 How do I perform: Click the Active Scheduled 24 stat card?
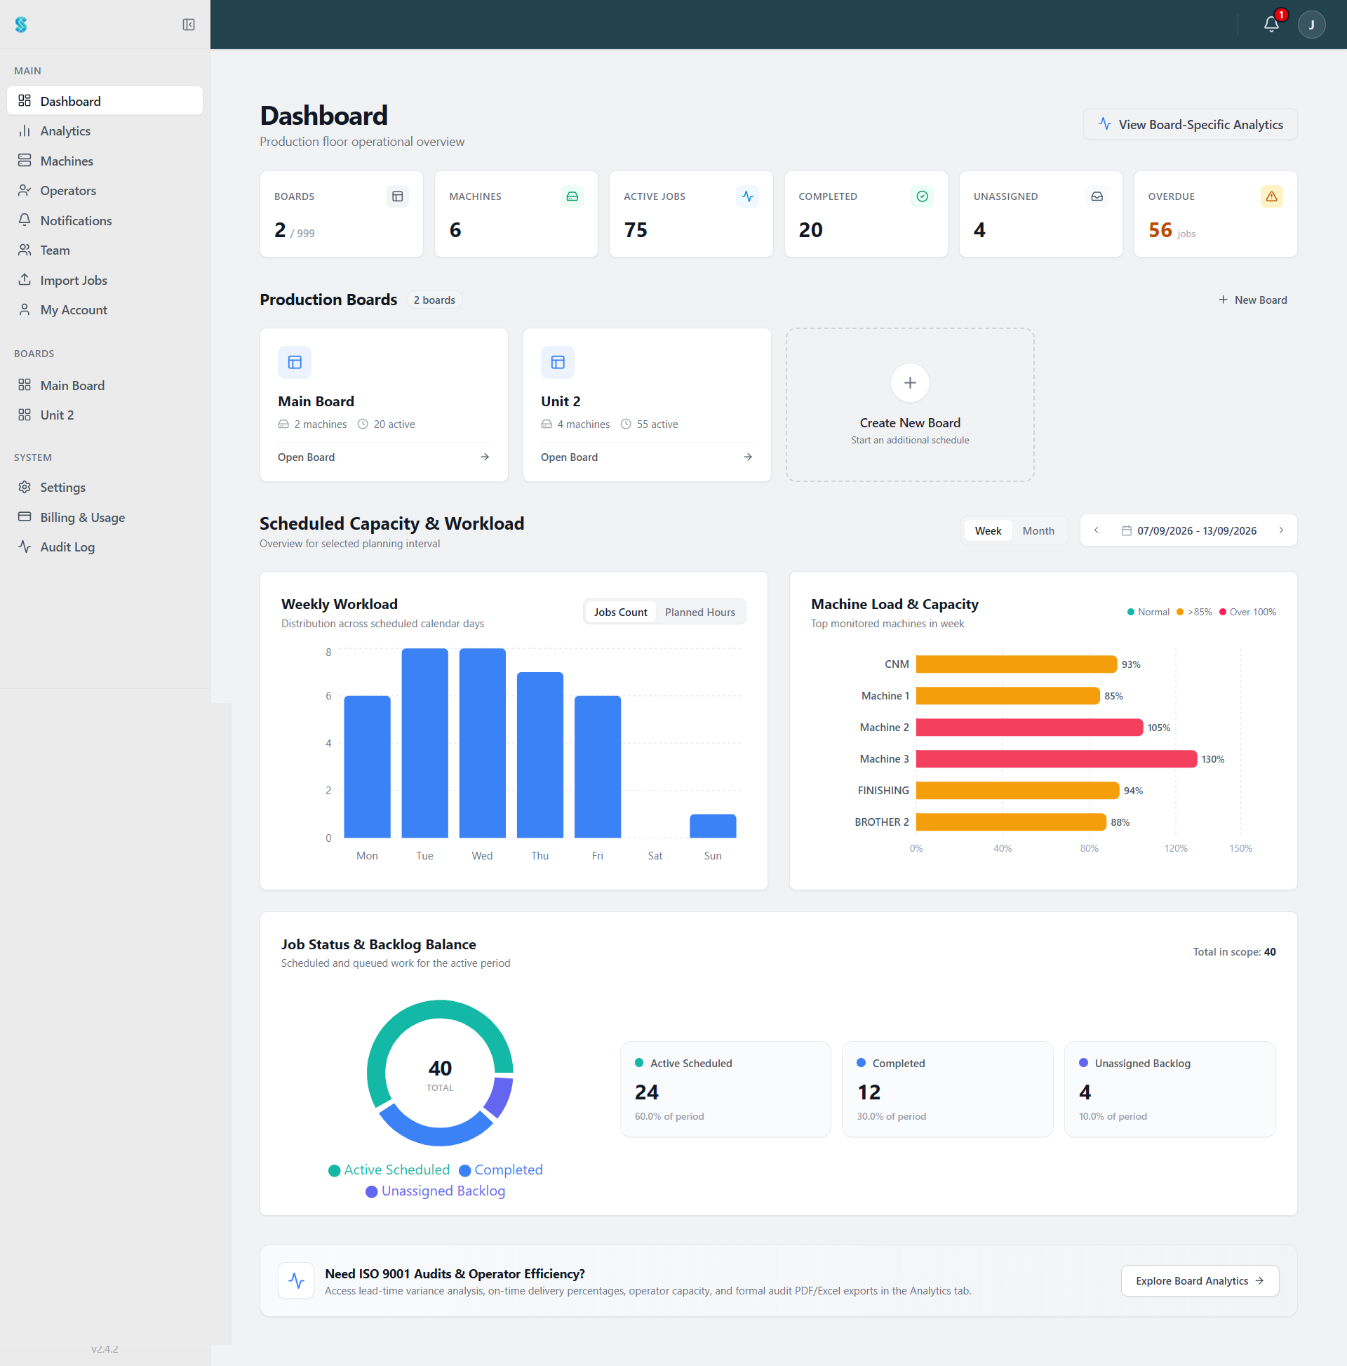725,1090
